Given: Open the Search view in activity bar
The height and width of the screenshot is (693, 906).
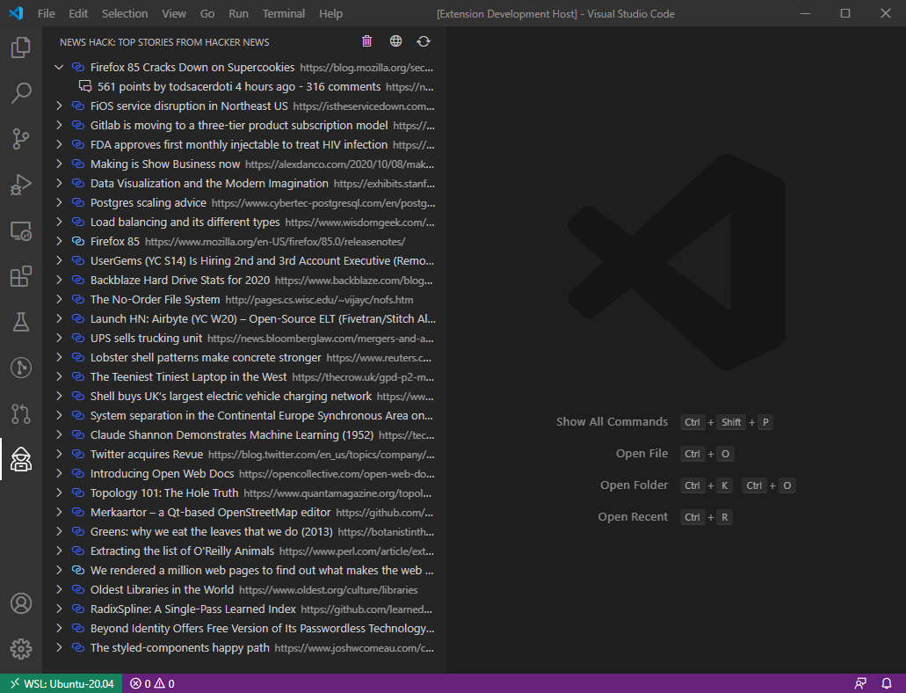Looking at the screenshot, I should point(21,93).
